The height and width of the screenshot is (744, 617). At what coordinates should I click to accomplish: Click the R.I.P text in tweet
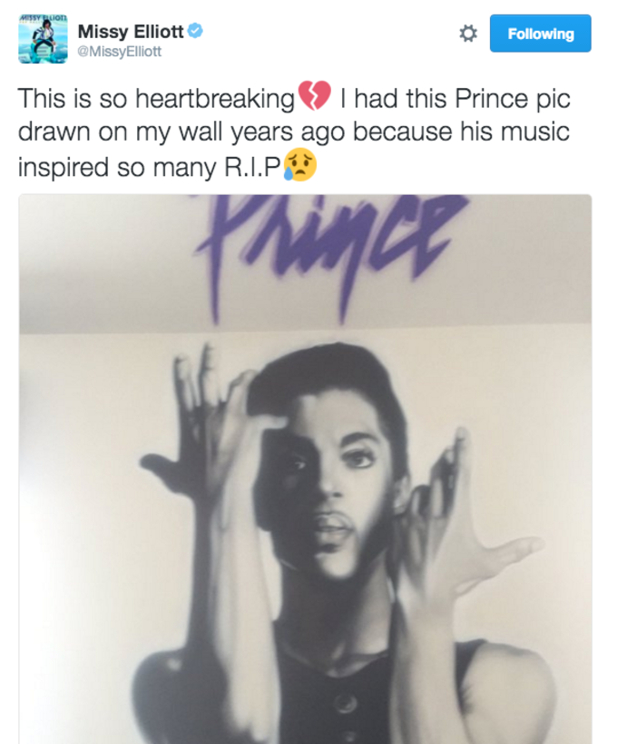252,167
